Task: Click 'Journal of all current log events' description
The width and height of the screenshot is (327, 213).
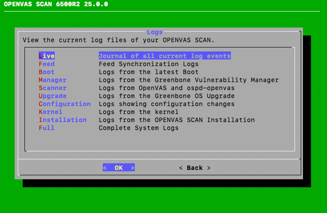Action: pos(165,56)
